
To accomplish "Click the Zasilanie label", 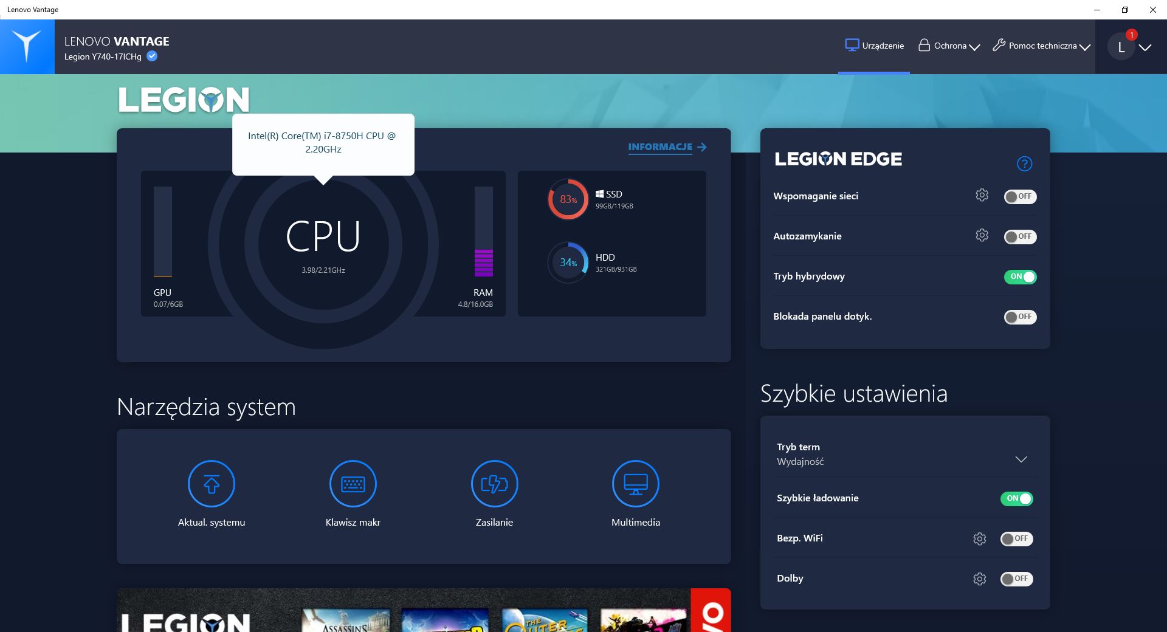I will (x=494, y=523).
